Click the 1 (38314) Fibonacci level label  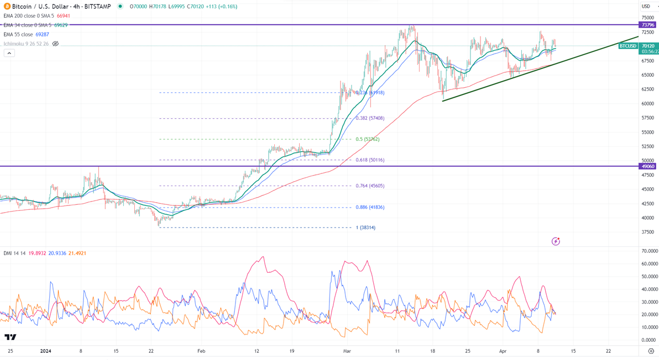(365, 228)
